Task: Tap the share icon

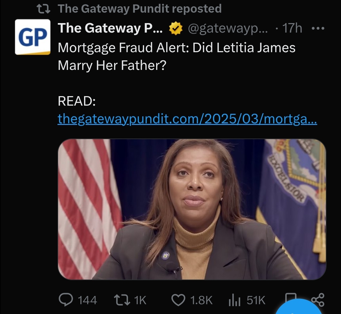Action: 317,299
